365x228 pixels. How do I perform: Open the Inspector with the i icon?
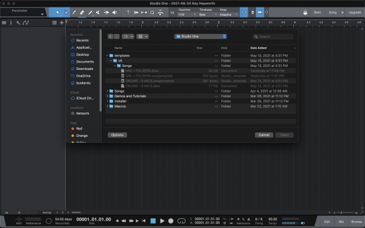click(x=11, y=22)
